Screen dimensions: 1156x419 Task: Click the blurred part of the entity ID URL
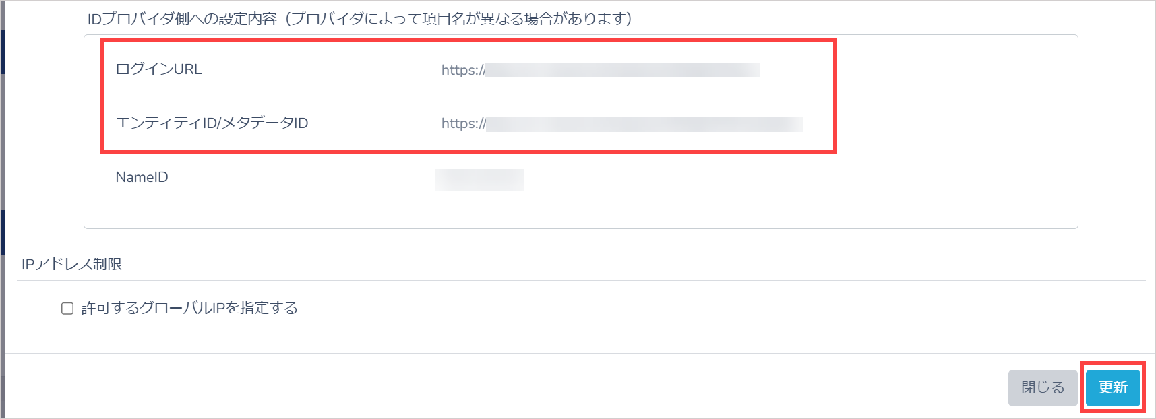(x=644, y=123)
